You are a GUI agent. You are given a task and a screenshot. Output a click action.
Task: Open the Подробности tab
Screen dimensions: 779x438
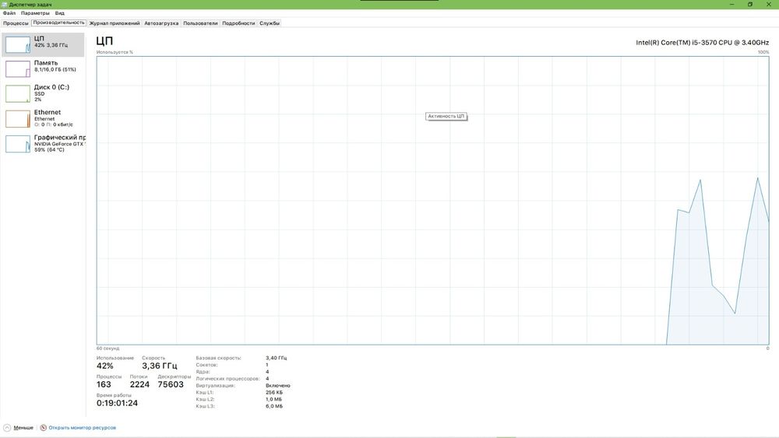pos(238,23)
